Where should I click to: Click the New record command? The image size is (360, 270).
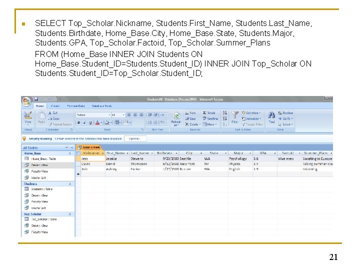tap(190, 113)
